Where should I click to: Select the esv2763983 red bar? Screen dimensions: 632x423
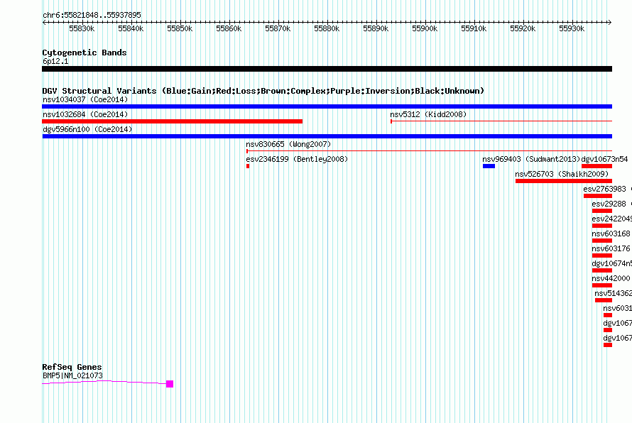pos(598,196)
